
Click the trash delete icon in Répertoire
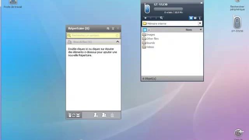coord(112,115)
